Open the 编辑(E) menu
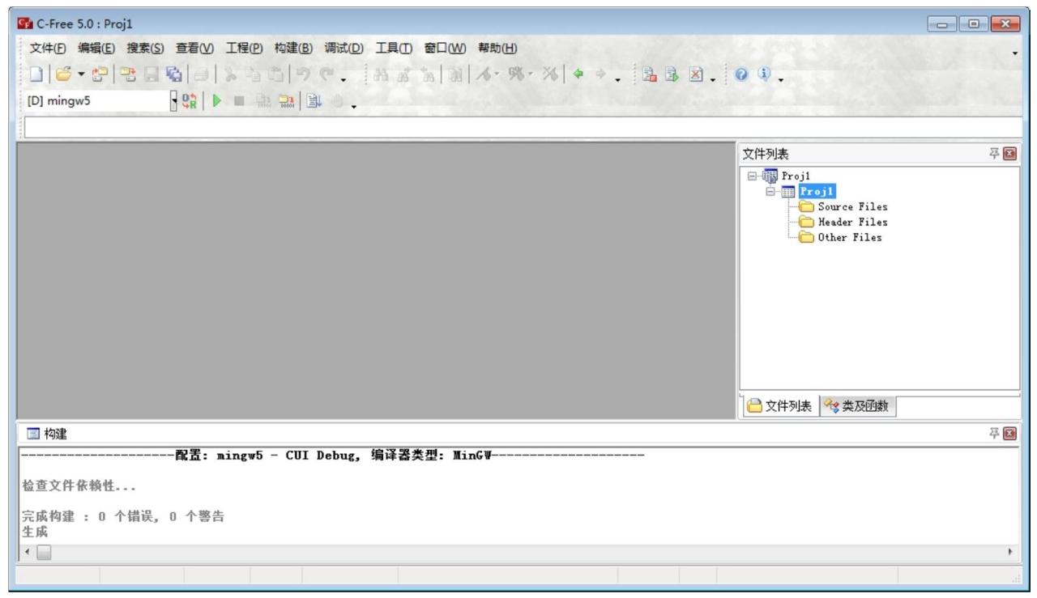The height and width of the screenshot is (598, 1037). (96, 48)
